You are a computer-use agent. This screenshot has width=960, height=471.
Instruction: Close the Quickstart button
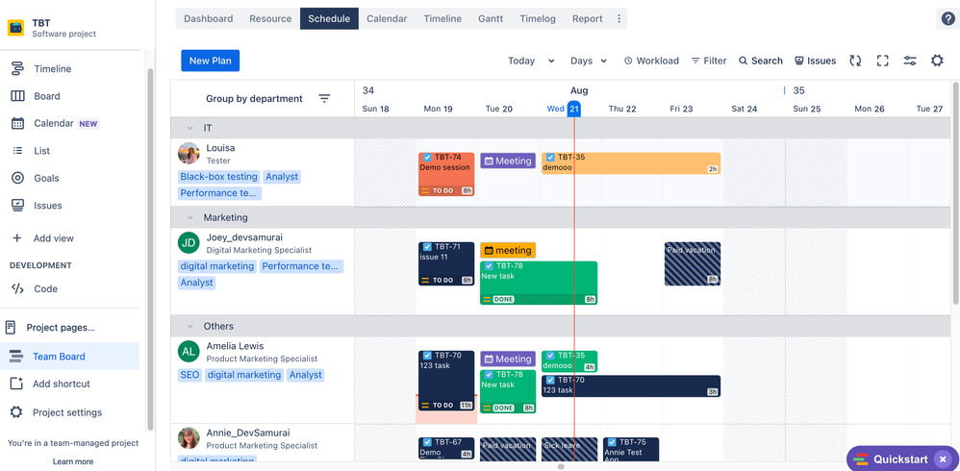pyautogui.click(x=943, y=459)
